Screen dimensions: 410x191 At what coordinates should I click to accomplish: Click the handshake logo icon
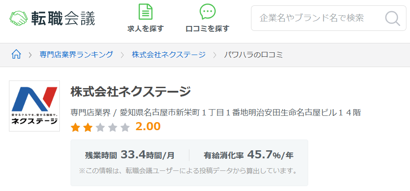(x=19, y=18)
